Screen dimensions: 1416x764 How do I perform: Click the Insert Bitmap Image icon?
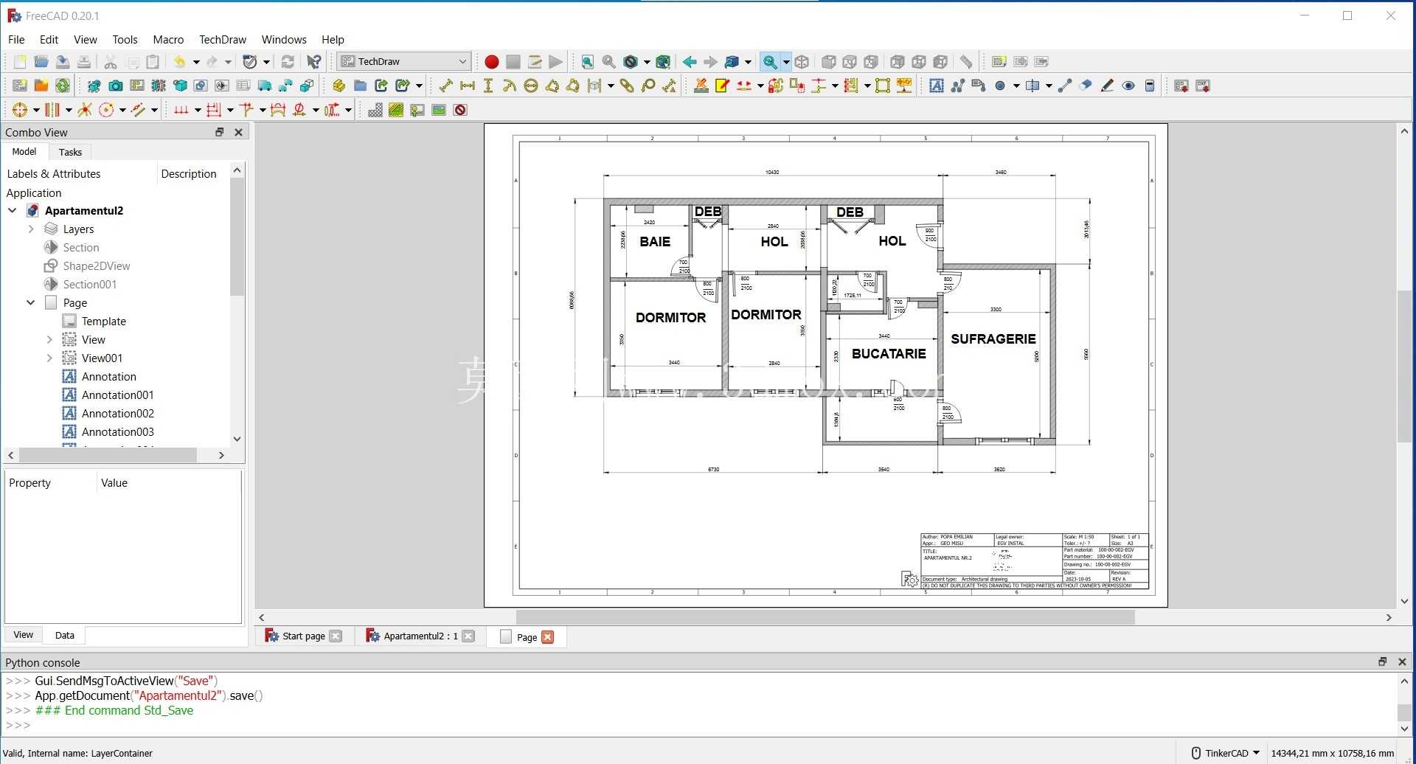point(439,111)
